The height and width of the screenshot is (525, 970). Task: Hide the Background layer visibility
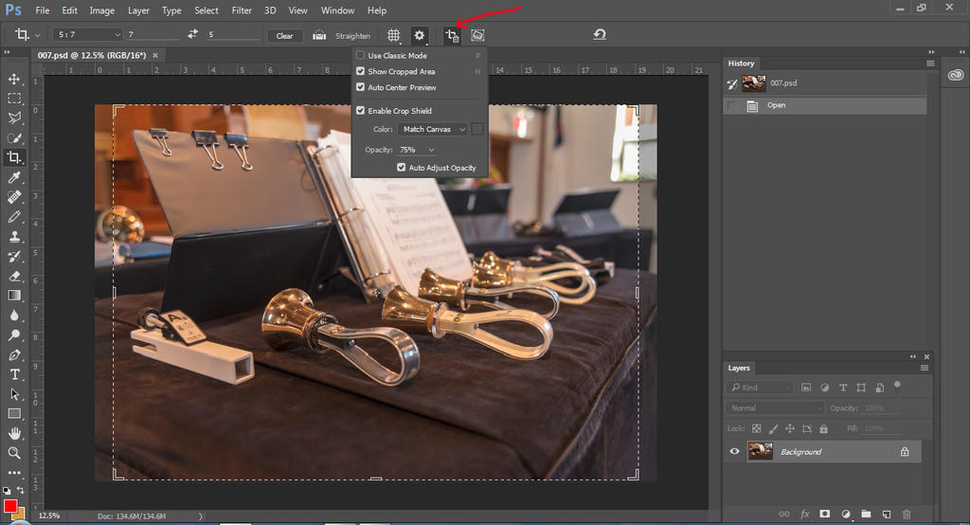734,452
